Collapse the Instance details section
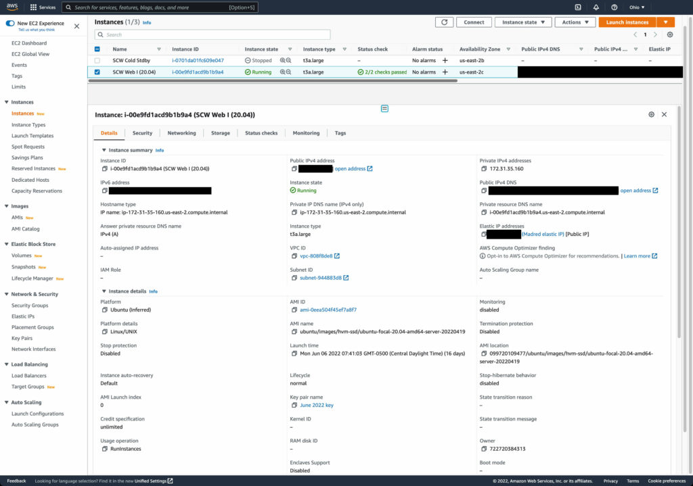The height and width of the screenshot is (486, 693). point(104,291)
